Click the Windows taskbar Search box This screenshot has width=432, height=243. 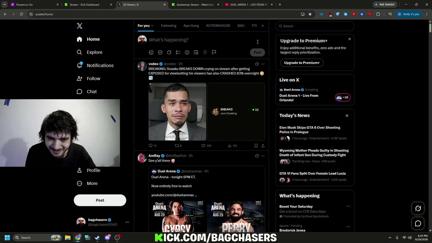[x=37, y=238]
